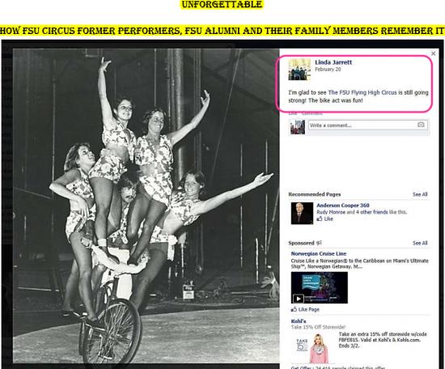The image size is (445, 369).
Task: See All sponsored ads
Action: point(420,243)
